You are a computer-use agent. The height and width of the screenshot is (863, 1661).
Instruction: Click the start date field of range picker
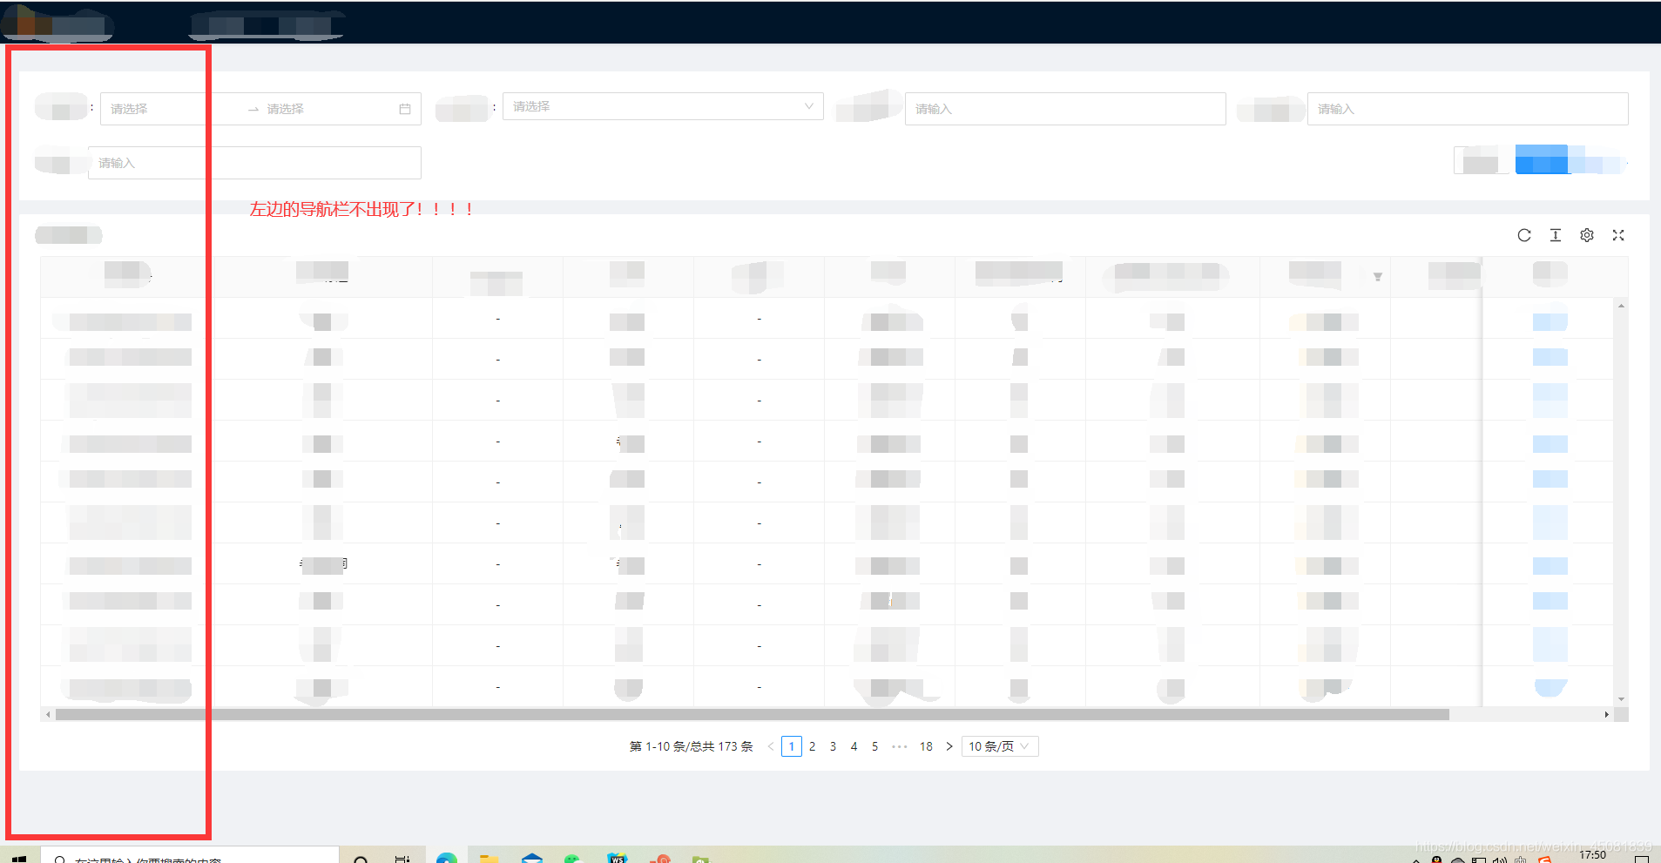[x=172, y=109]
